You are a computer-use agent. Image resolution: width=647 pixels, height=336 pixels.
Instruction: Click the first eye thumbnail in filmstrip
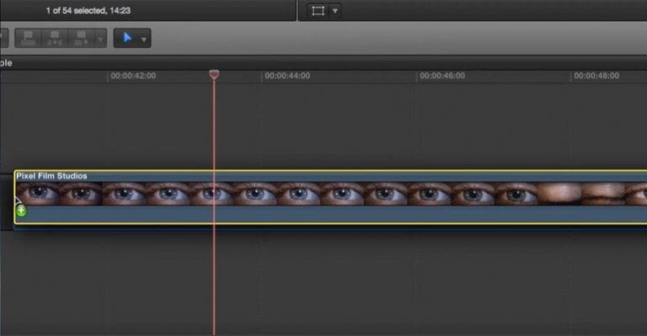point(38,194)
